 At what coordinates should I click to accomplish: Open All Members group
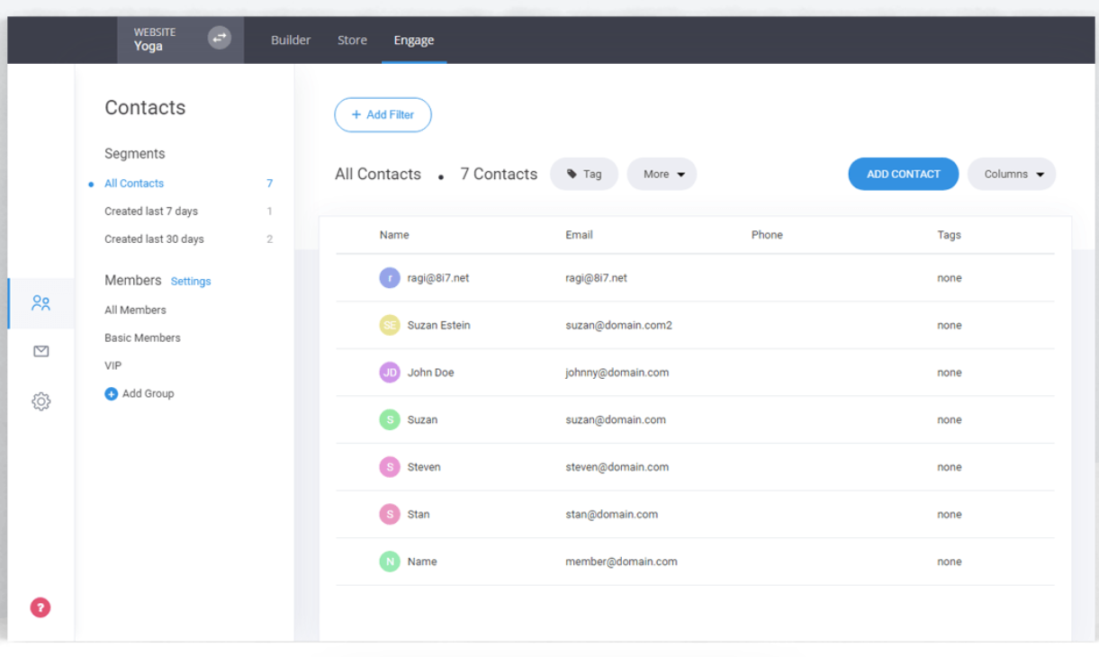click(x=135, y=310)
